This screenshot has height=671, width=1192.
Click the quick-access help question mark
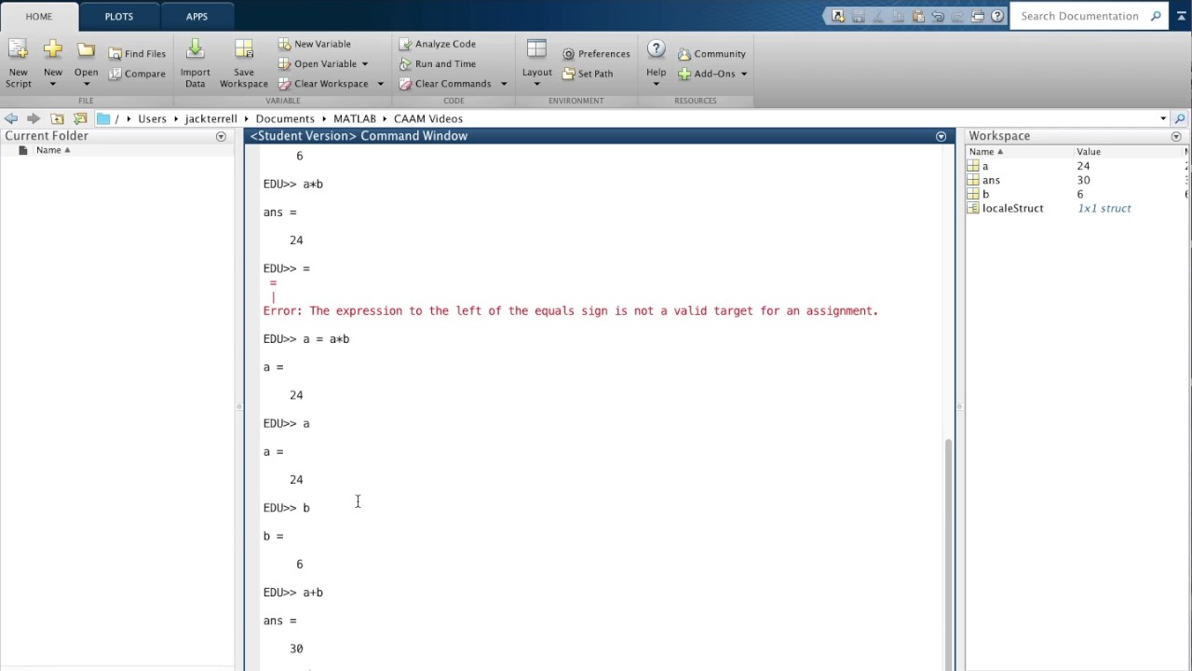pos(997,16)
